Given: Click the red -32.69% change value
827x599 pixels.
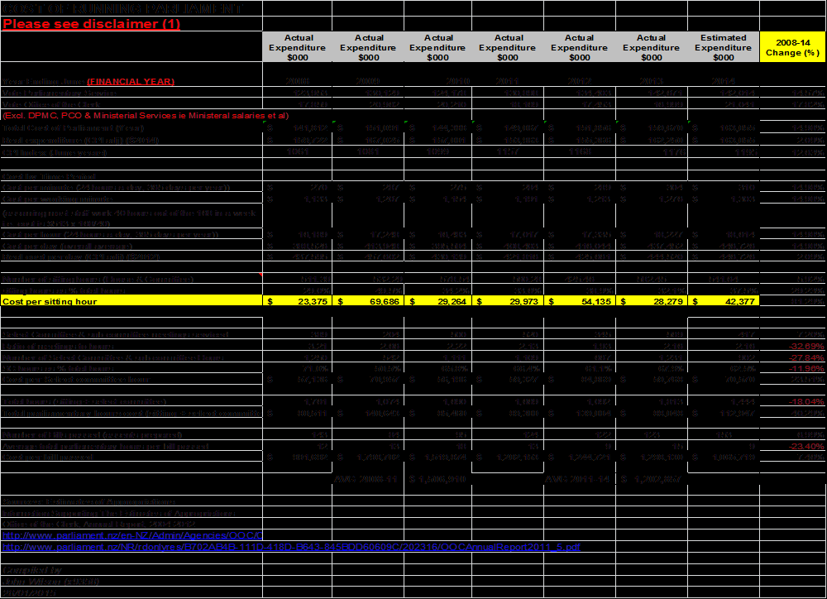Looking at the screenshot, I should click(805, 346).
